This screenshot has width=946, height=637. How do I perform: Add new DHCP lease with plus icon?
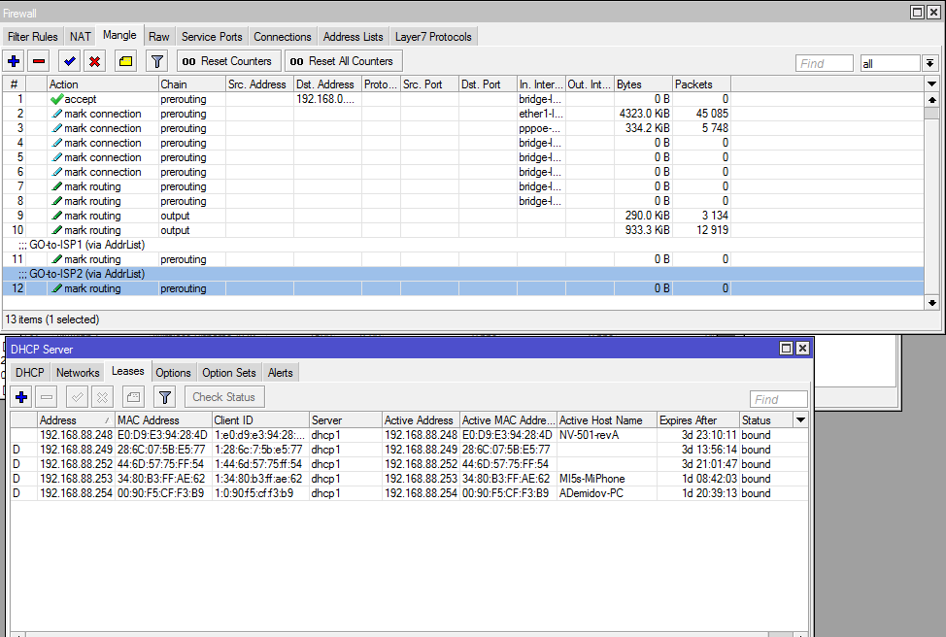(21, 397)
